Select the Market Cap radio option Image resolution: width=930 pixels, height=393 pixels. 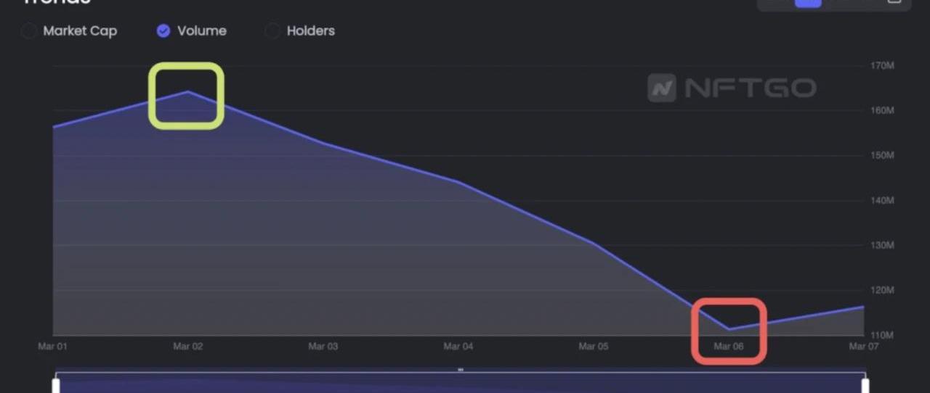29,31
